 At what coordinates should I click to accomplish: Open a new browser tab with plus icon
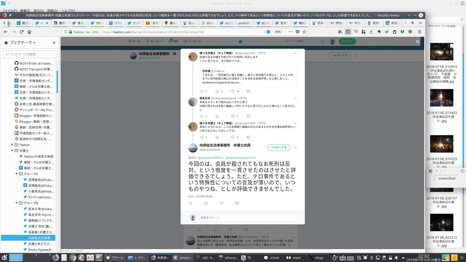(412, 23)
